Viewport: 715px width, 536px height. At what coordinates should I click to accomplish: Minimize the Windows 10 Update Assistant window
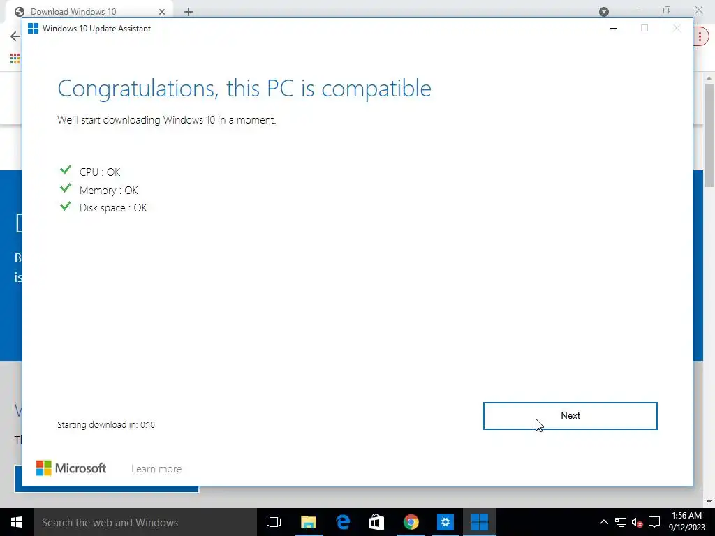613,28
